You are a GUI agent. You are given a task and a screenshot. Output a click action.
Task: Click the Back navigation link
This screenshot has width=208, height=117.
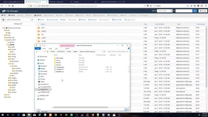[x=63, y=19]
